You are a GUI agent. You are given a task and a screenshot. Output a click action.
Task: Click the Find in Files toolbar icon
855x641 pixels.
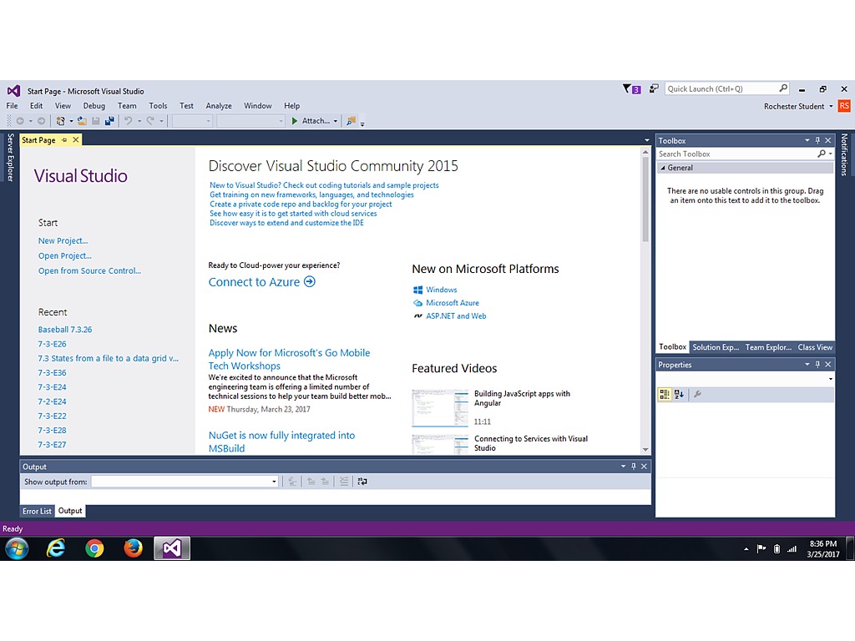point(352,121)
